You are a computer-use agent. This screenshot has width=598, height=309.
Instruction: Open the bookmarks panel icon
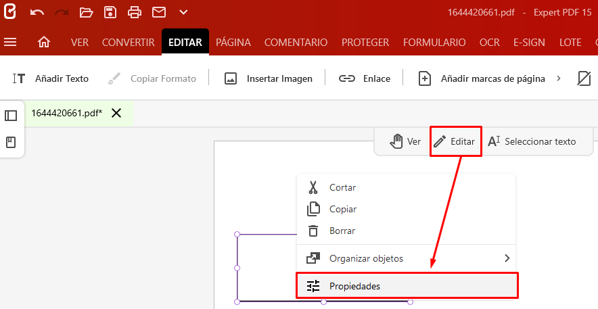pyautogui.click(x=11, y=143)
